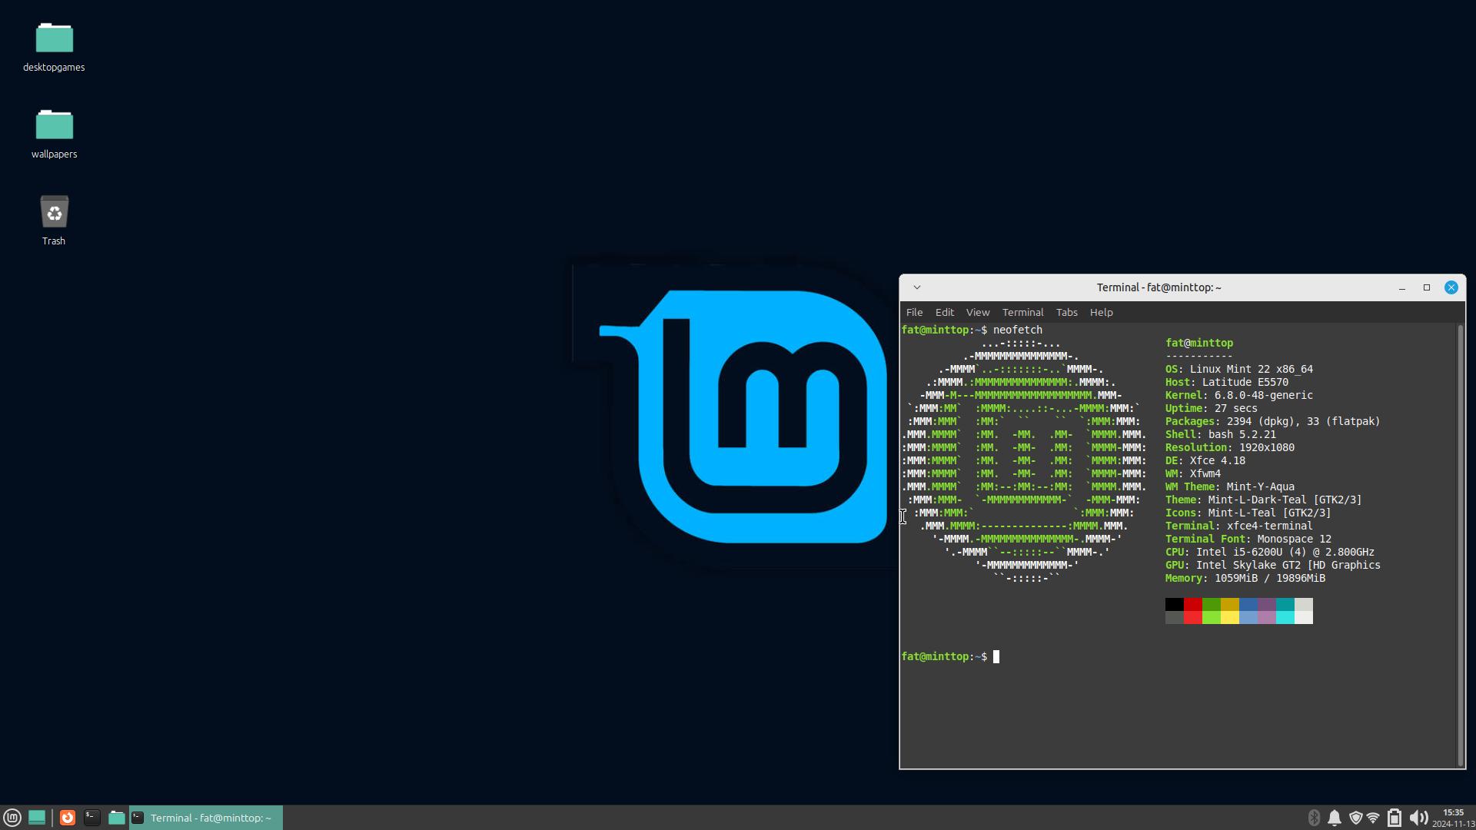Launch the terminal from the panel launcher
The image size is (1476, 830).
[x=92, y=818]
